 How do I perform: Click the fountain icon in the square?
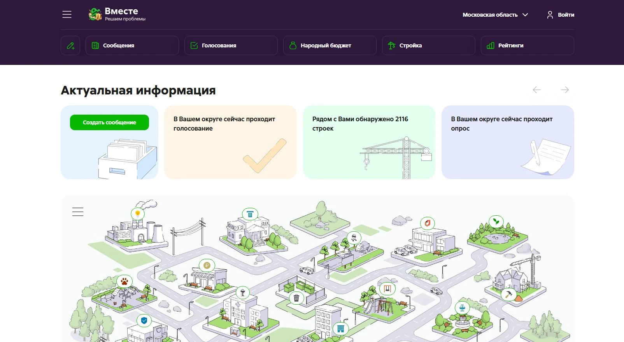coord(462,309)
